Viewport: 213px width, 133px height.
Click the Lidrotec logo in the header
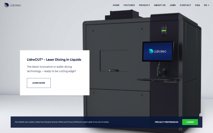point(13,5)
